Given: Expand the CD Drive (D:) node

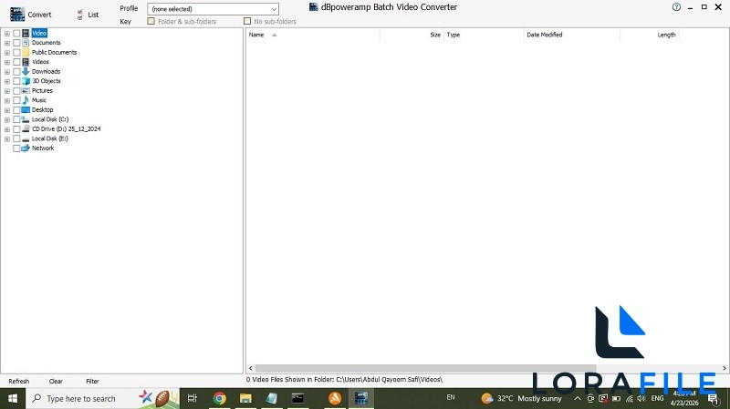Looking at the screenshot, I should (x=7, y=129).
